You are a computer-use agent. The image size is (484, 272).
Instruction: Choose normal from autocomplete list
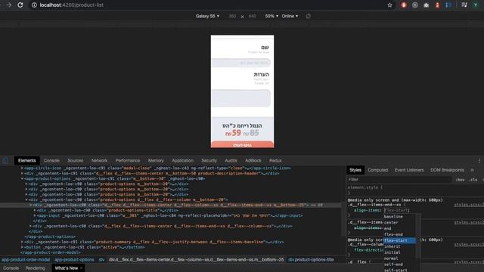400,258
